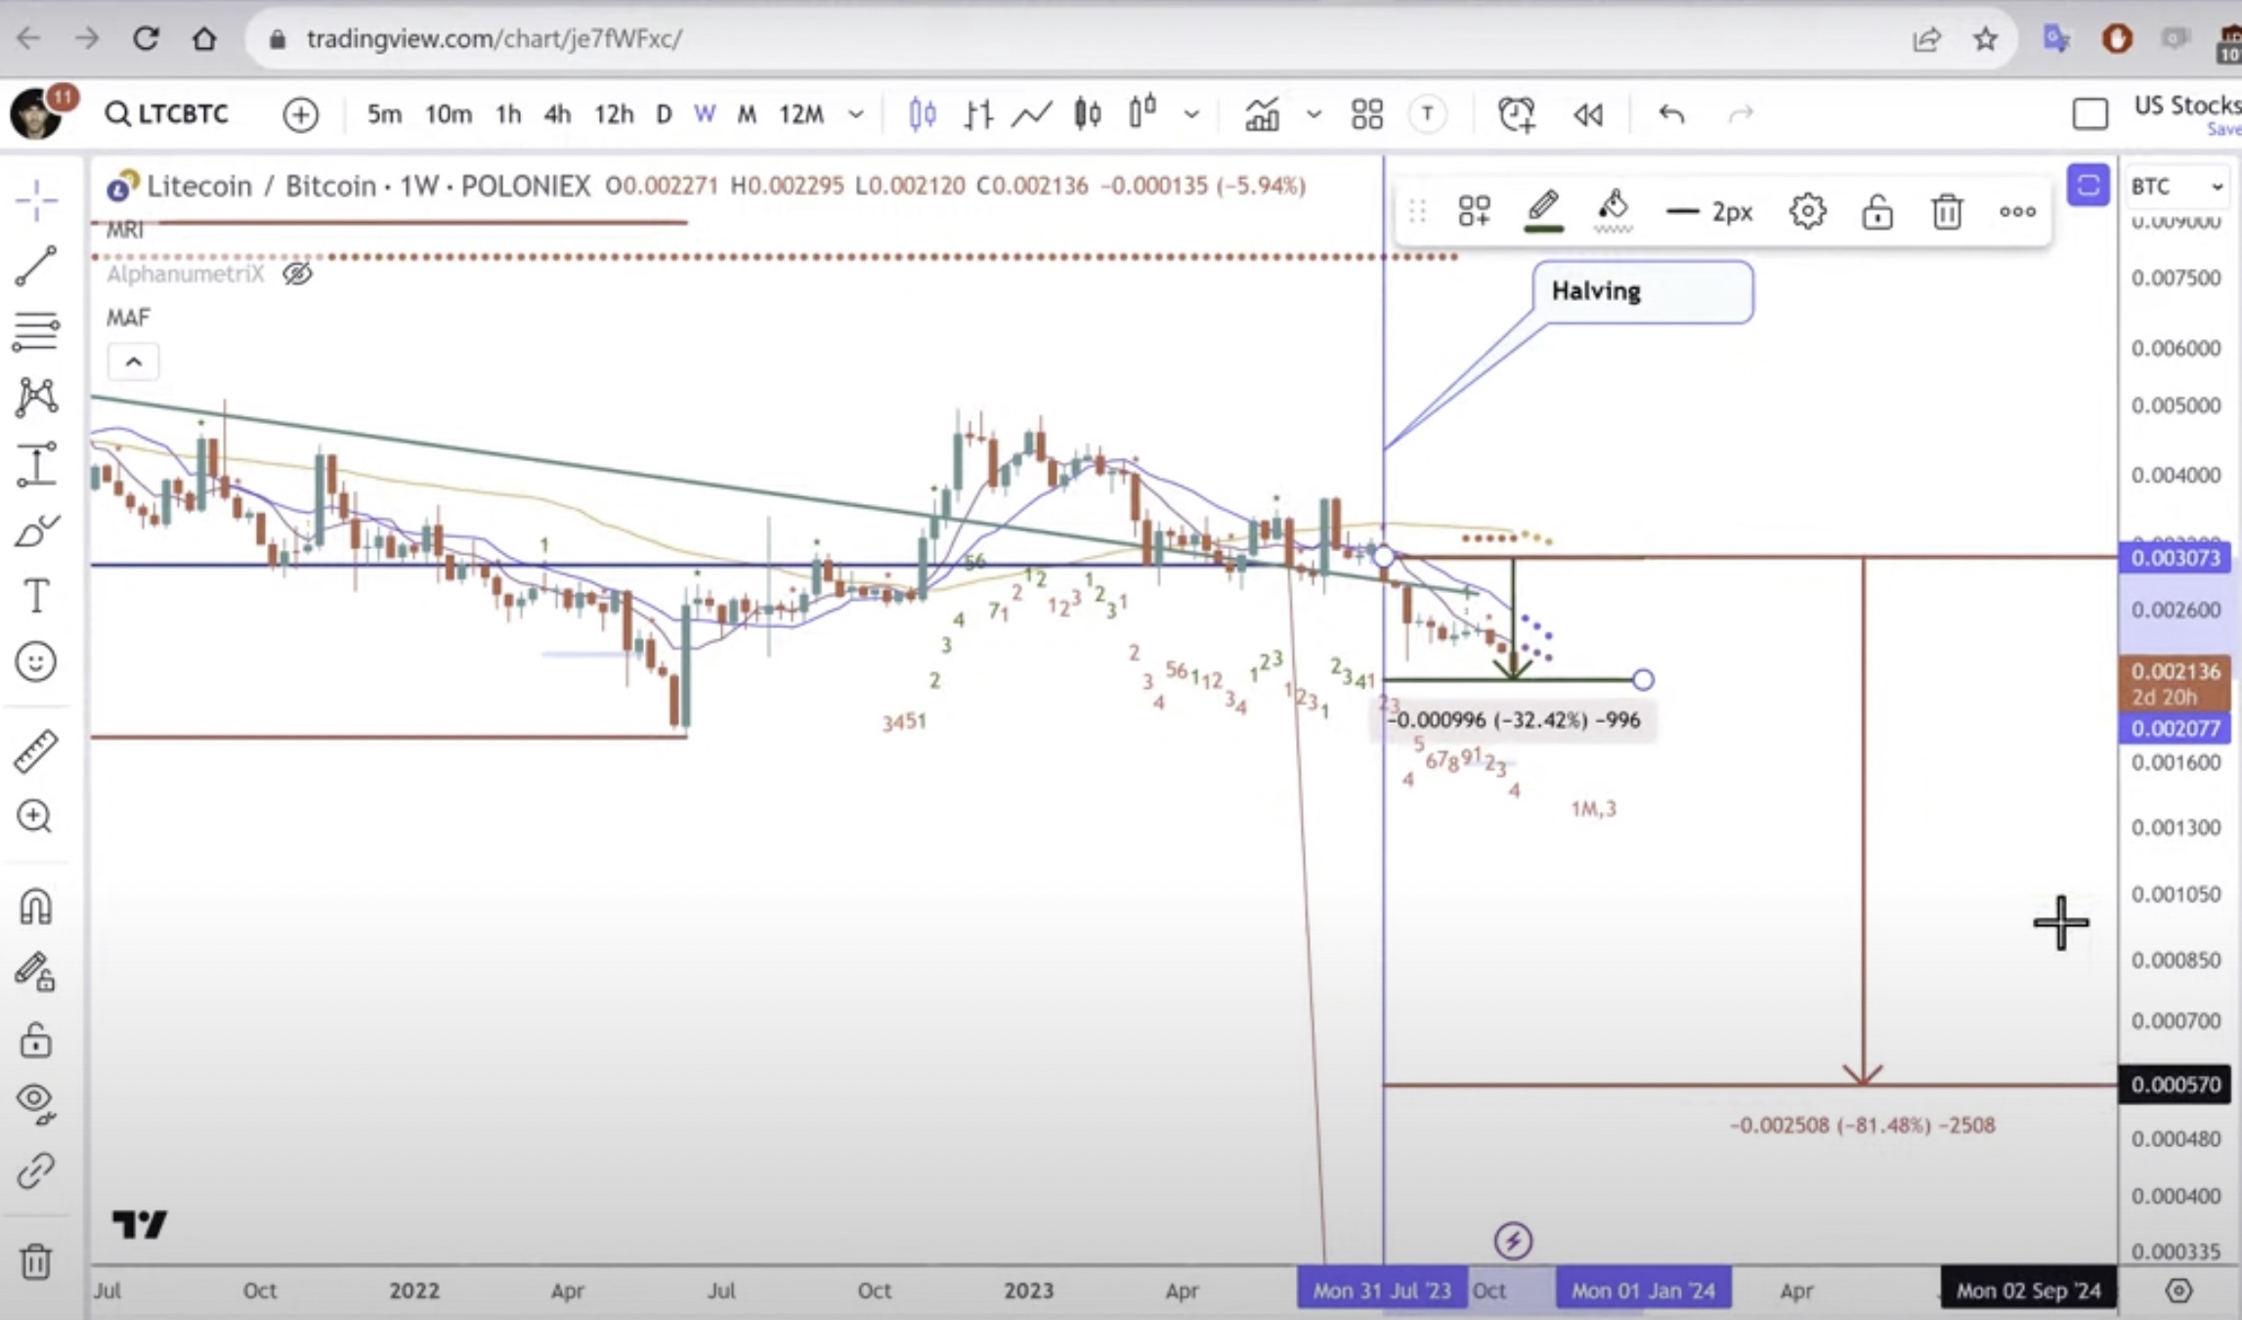
Task: Open LTCBTC symbol search
Action: 167,114
